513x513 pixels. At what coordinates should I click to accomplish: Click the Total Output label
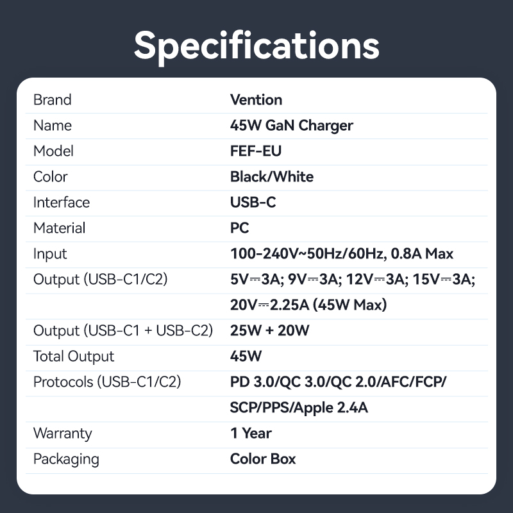74,357
